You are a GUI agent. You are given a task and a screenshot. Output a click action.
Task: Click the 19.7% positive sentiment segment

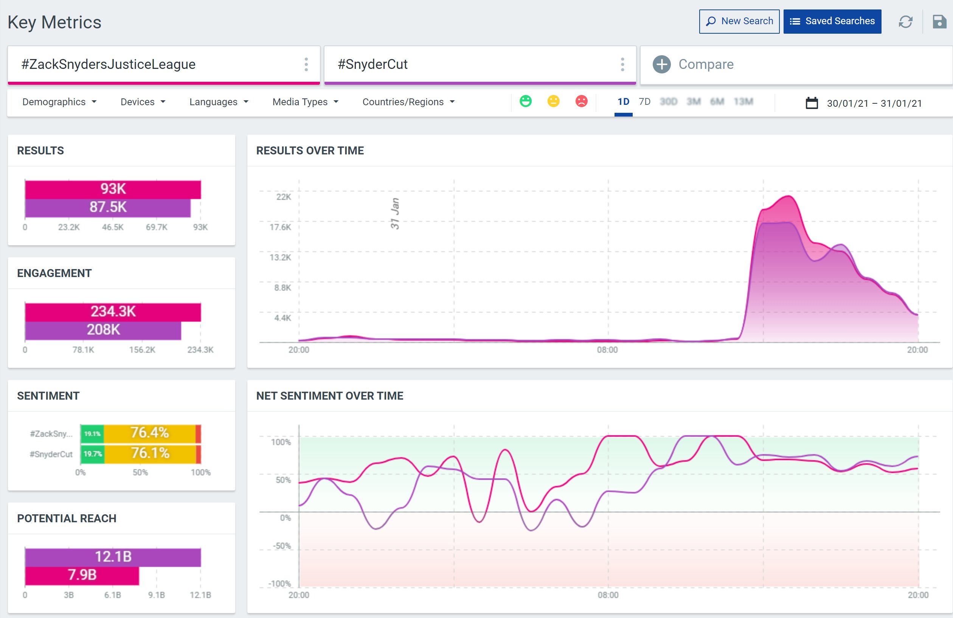coord(93,454)
